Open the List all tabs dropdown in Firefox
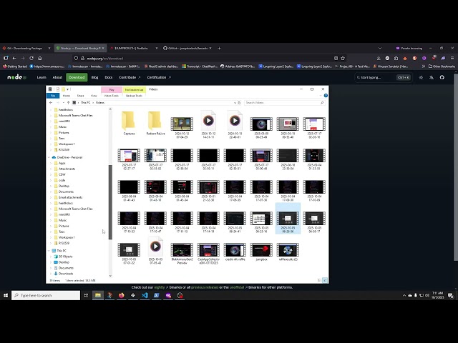458x343 pixels. click(380, 48)
